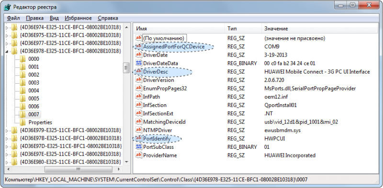383x188 pixels.
Task: Expand the {4D36E980-E325-11CE-BFC1-08002BE10318} key
Action: [7, 162]
